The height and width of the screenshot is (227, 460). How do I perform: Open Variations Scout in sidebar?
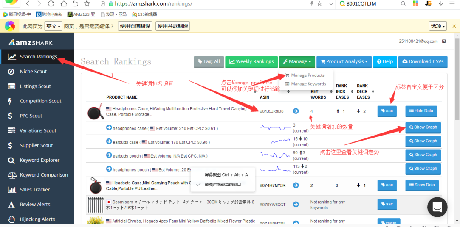37,130
